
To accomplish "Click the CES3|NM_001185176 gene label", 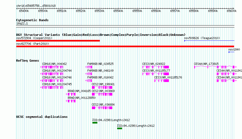I will [168, 77].
